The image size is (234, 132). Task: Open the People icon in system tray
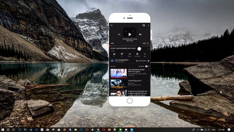[x=193, y=129]
